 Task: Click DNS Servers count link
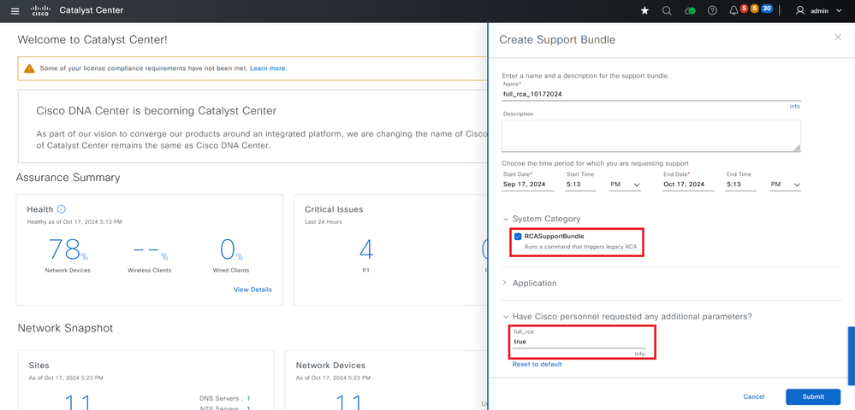[x=248, y=399]
